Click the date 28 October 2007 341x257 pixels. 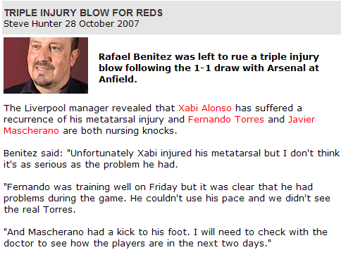point(102,24)
